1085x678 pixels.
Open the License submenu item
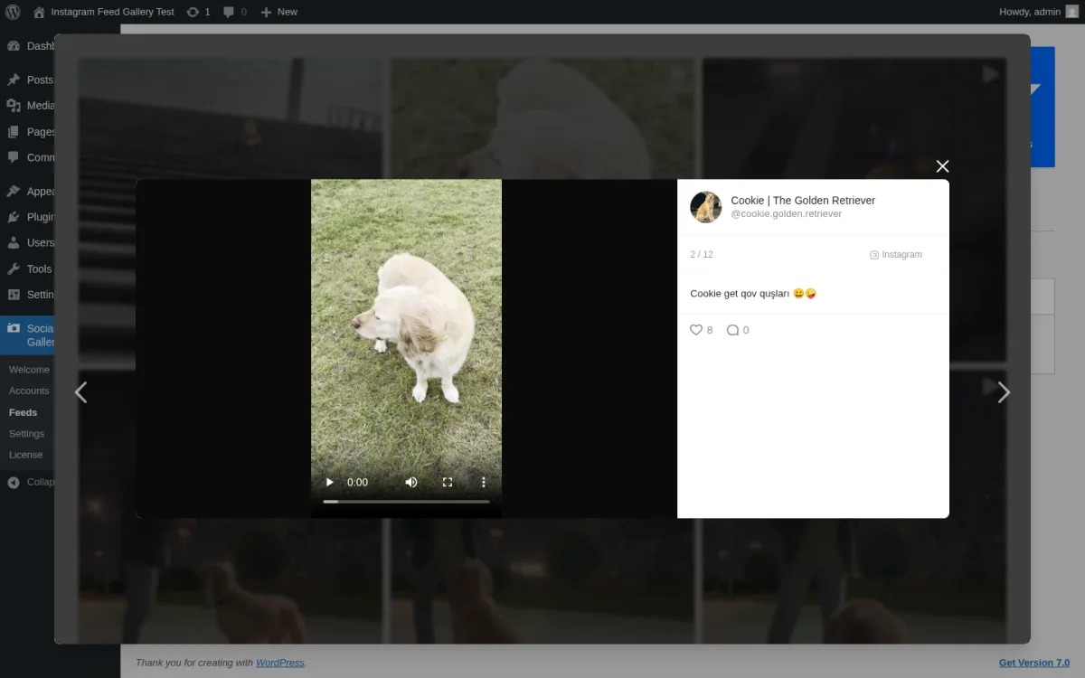point(26,455)
